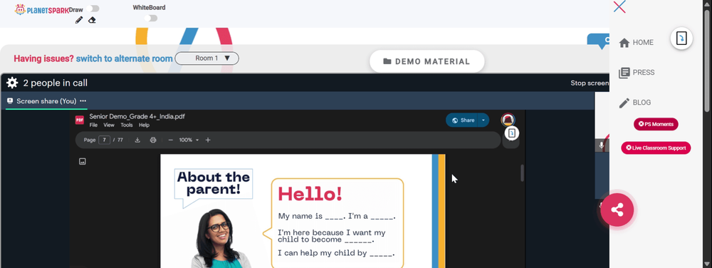Image resolution: width=712 pixels, height=268 pixels.
Task: Download the PDF document
Action: pyautogui.click(x=137, y=140)
